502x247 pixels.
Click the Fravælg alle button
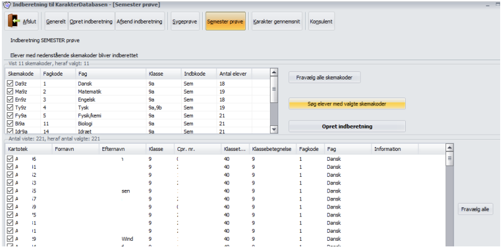point(475,209)
